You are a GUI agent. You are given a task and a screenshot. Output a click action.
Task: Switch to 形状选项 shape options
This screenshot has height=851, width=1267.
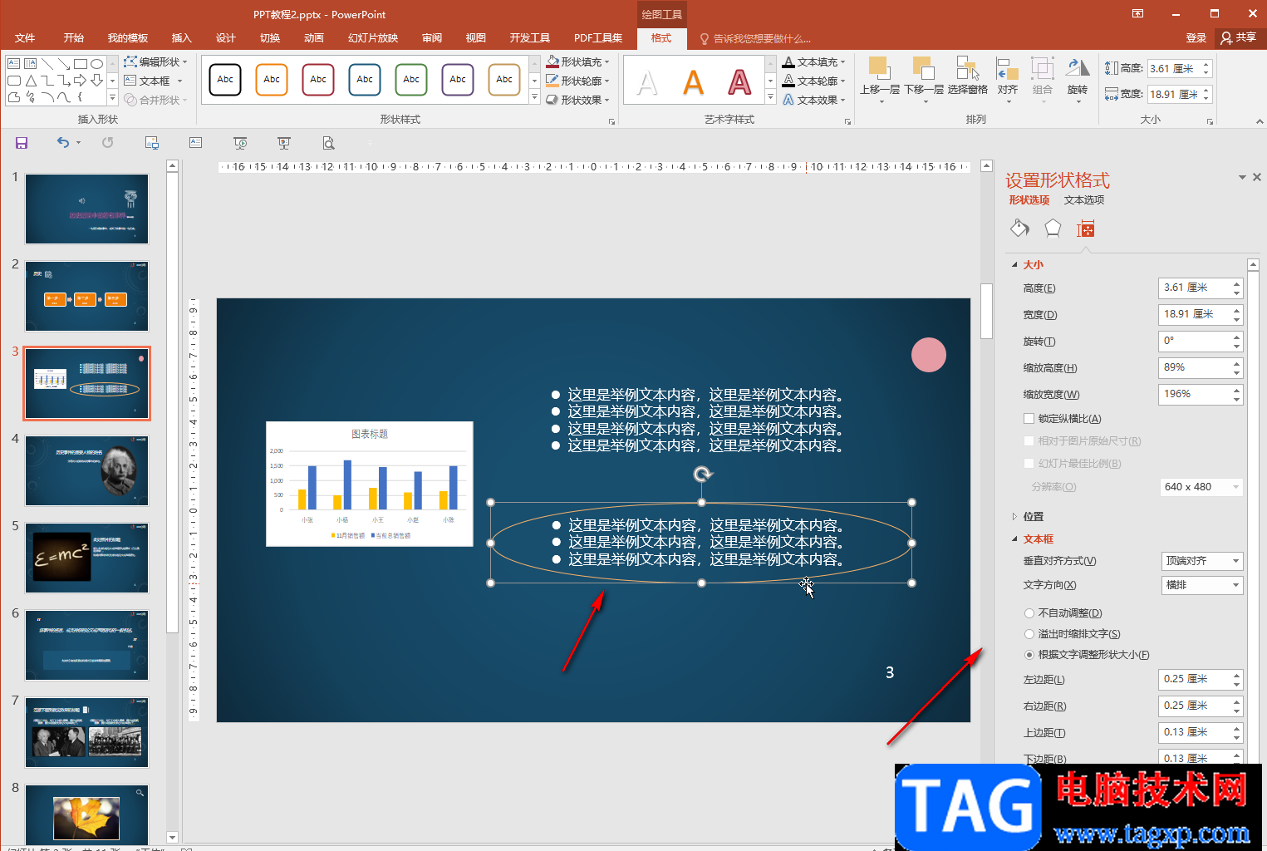coord(1029,200)
